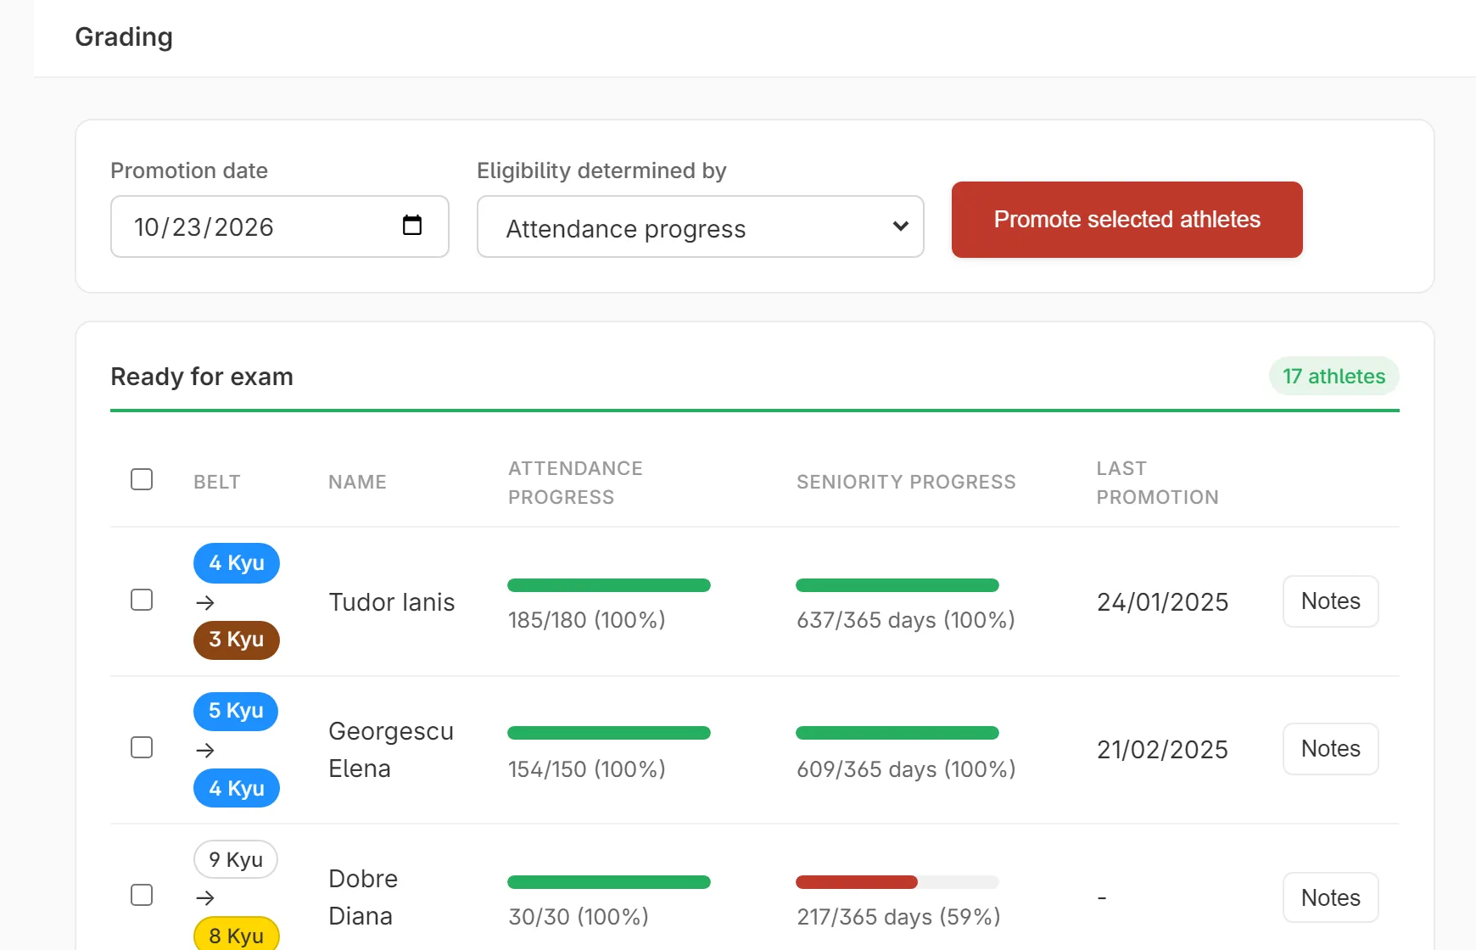Screen dimensions: 1476x950
Task: Click Dobre Diana's attendance progress bar
Action: (x=609, y=882)
